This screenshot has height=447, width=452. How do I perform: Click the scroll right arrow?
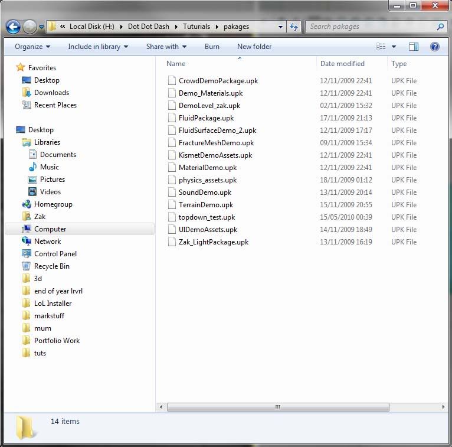pyautogui.click(x=443, y=407)
